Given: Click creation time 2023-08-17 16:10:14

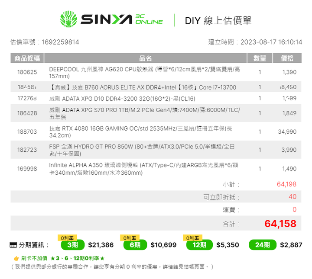Looking at the screenshot, I should click(x=271, y=42).
